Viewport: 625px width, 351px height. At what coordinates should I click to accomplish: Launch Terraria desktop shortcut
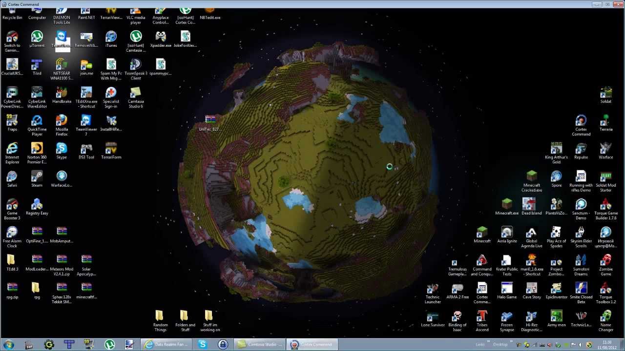click(606, 123)
